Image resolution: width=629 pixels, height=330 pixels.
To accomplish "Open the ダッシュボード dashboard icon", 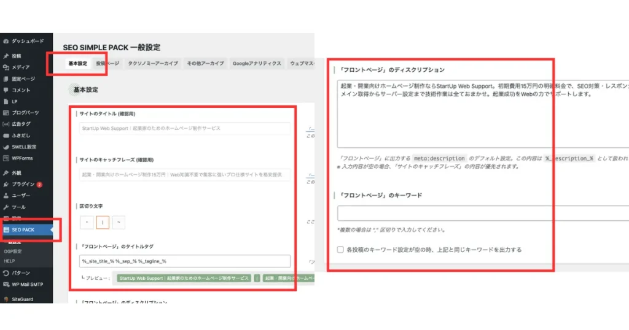I will [x=6, y=41].
